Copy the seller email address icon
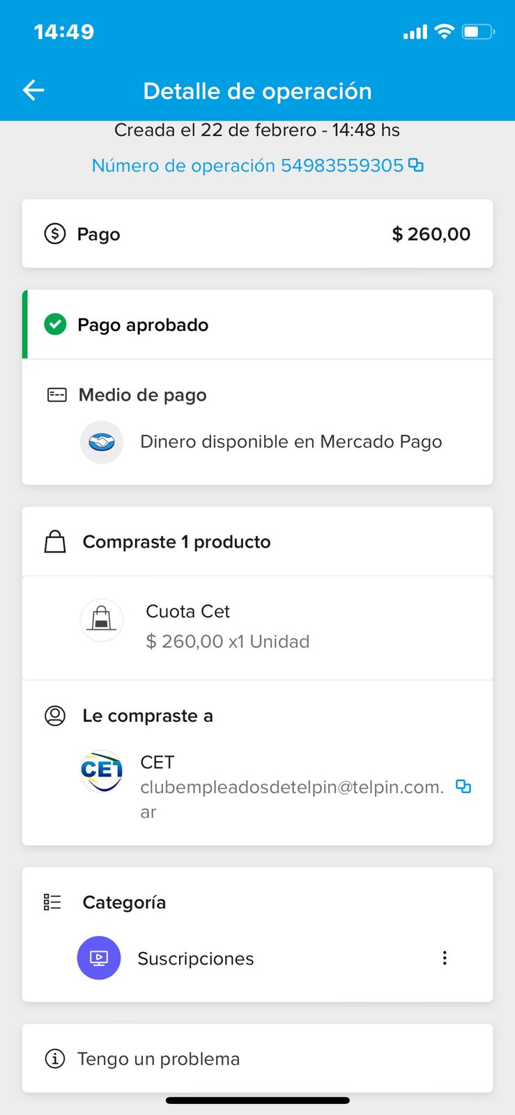This screenshot has height=1115, width=515. click(463, 787)
